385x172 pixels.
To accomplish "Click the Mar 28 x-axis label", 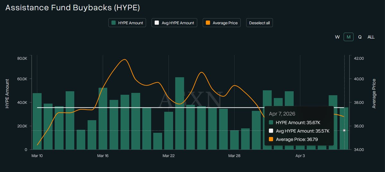I will [x=234, y=156].
